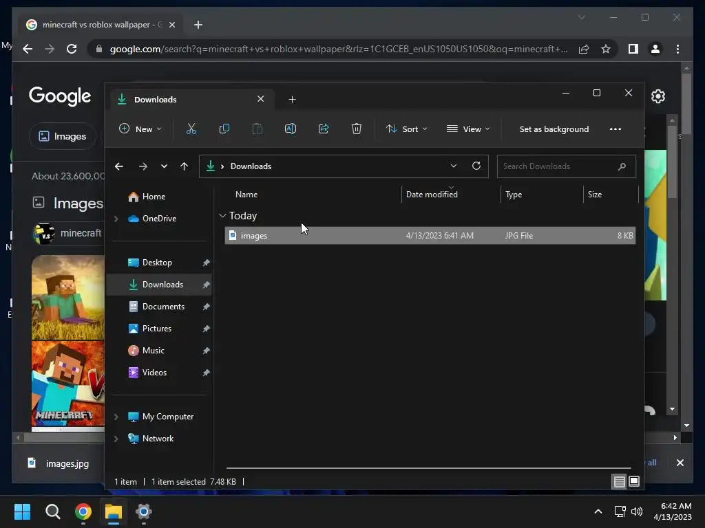This screenshot has width=705, height=528.
Task: Click the Delete trash icon in Explorer toolbar
Action: (357, 129)
